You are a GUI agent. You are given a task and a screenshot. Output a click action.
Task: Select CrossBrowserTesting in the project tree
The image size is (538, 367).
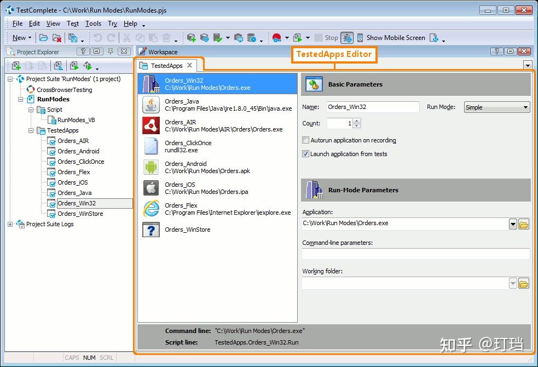click(65, 90)
